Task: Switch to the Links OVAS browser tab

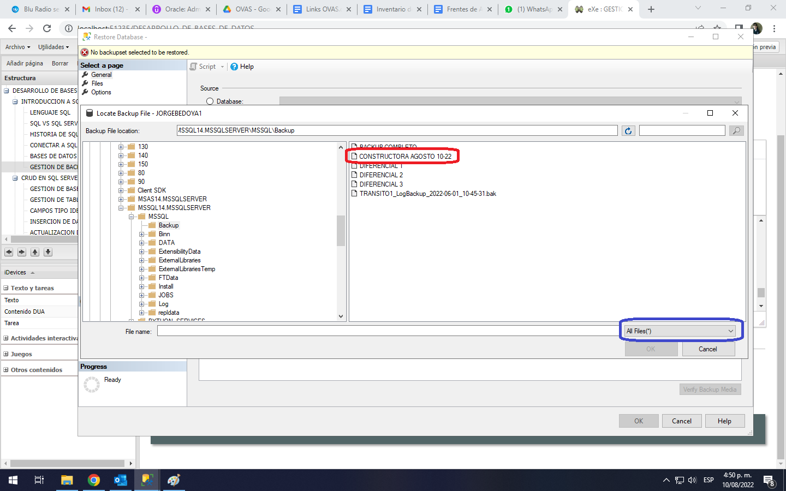Action: [323, 9]
